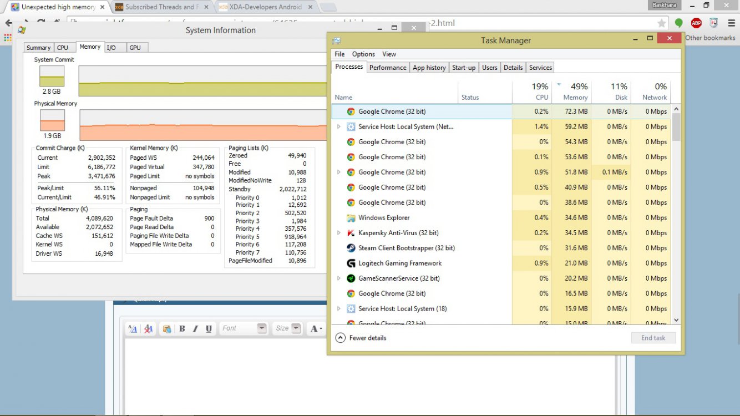Click the End task button
Screen dimensions: 740x416
pos(653,337)
